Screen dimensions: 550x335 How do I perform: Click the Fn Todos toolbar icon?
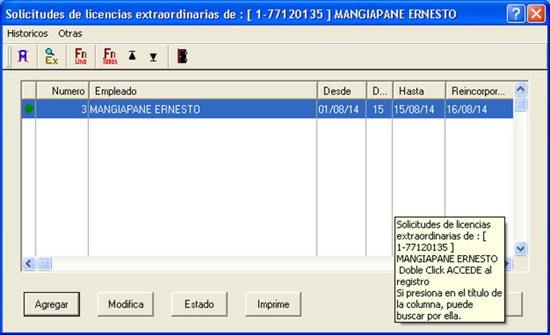(x=110, y=56)
